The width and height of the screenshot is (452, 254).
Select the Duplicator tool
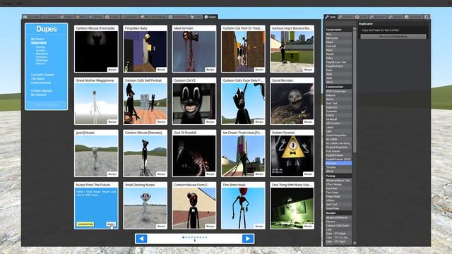(x=338, y=107)
